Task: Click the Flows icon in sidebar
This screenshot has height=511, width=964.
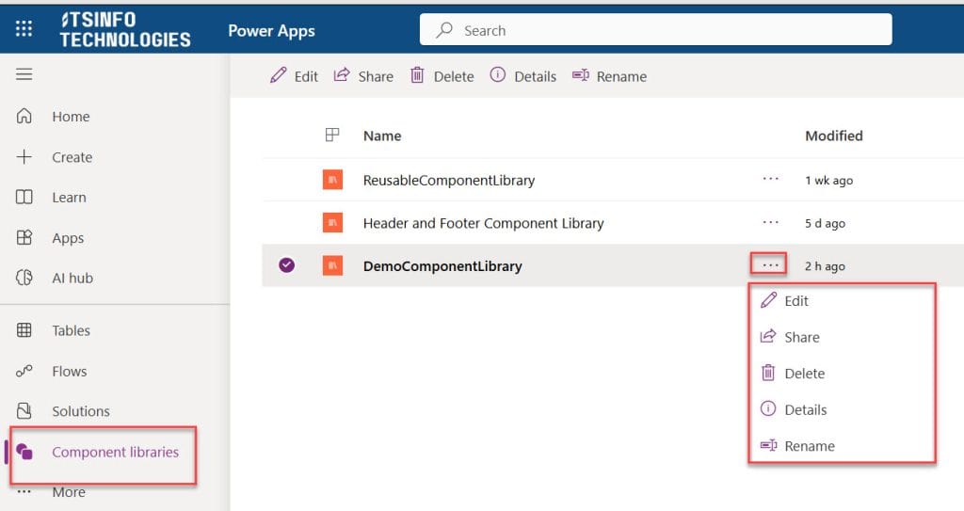Action: click(x=24, y=371)
